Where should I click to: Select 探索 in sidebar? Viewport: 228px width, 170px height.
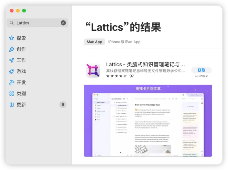click(x=21, y=38)
